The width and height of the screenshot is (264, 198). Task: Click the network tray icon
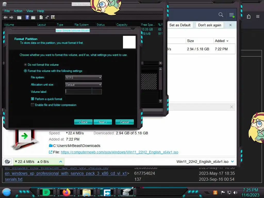coord(229,192)
